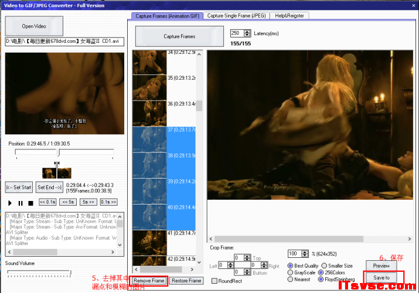The width and height of the screenshot is (419, 293).
Task: Click the Latency spinner arrows
Action: [x=247, y=33]
